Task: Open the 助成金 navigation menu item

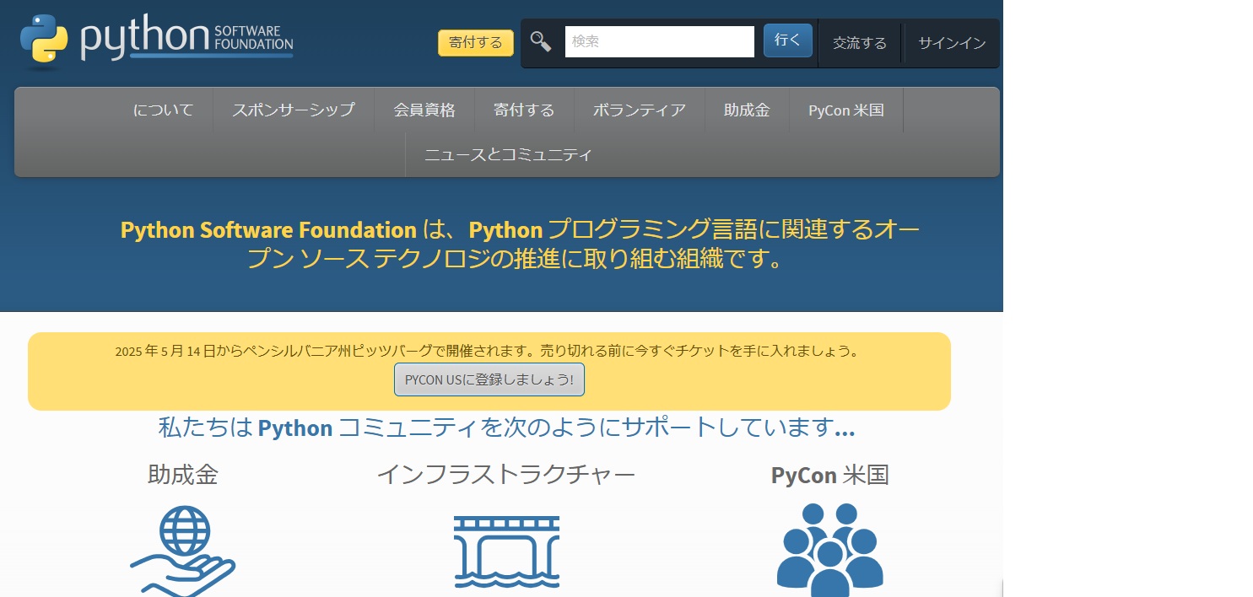Action: click(x=747, y=110)
